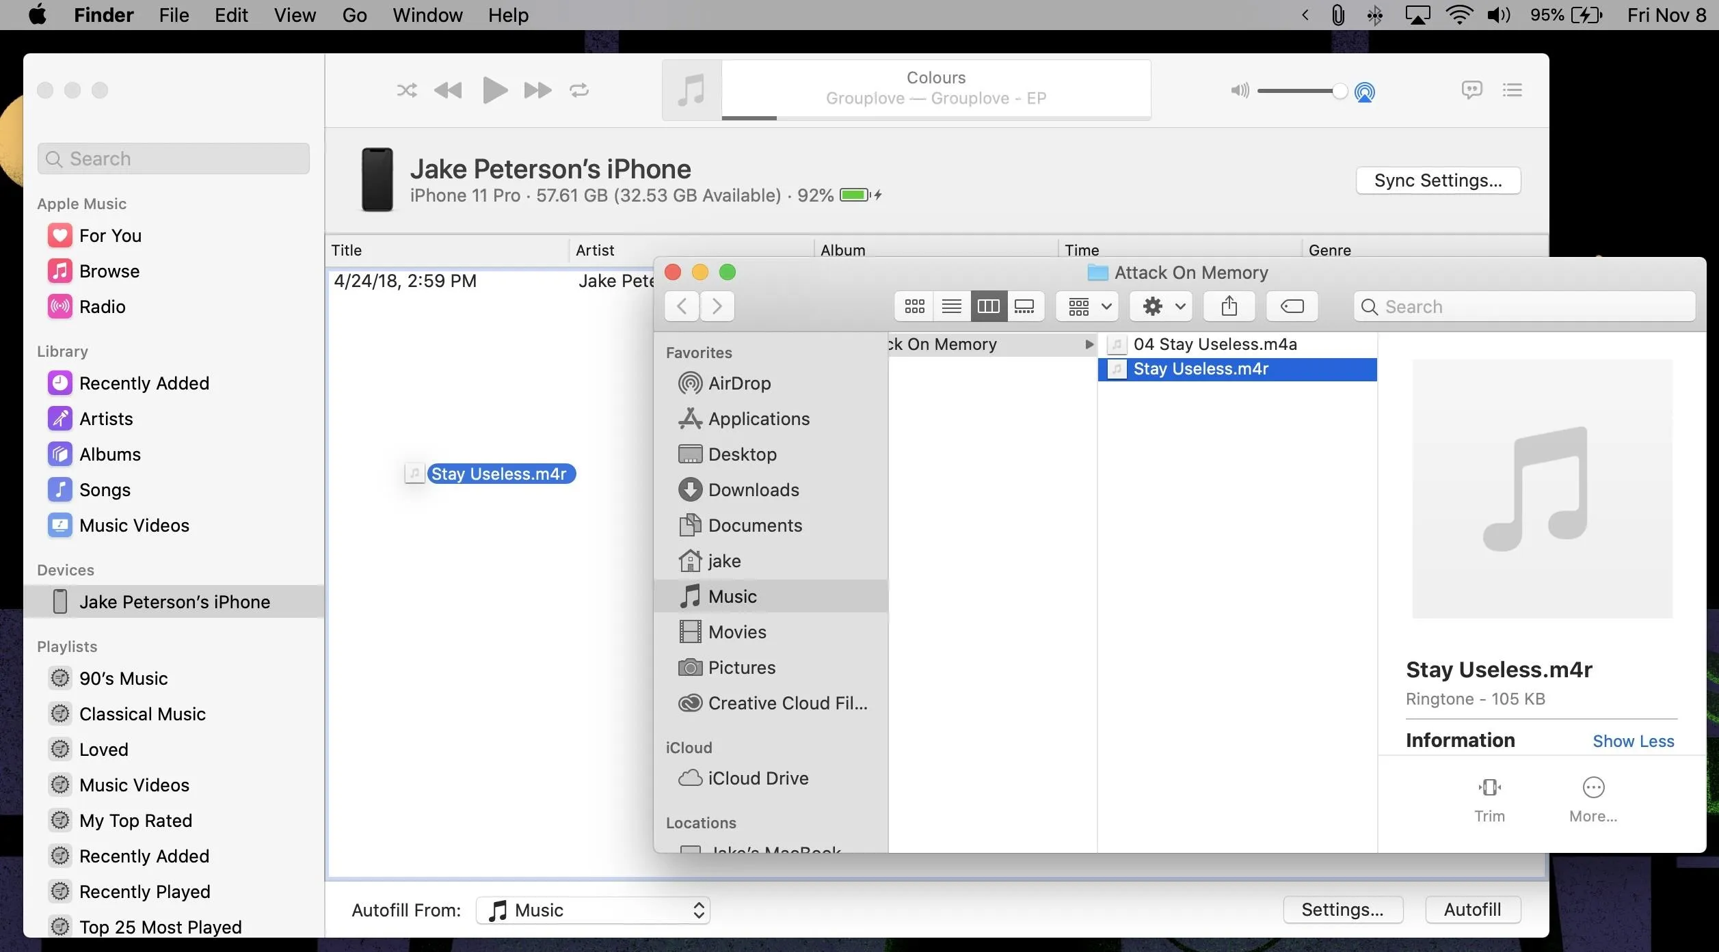
Task: Click Finder Share button
Action: tap(1229, 306)
